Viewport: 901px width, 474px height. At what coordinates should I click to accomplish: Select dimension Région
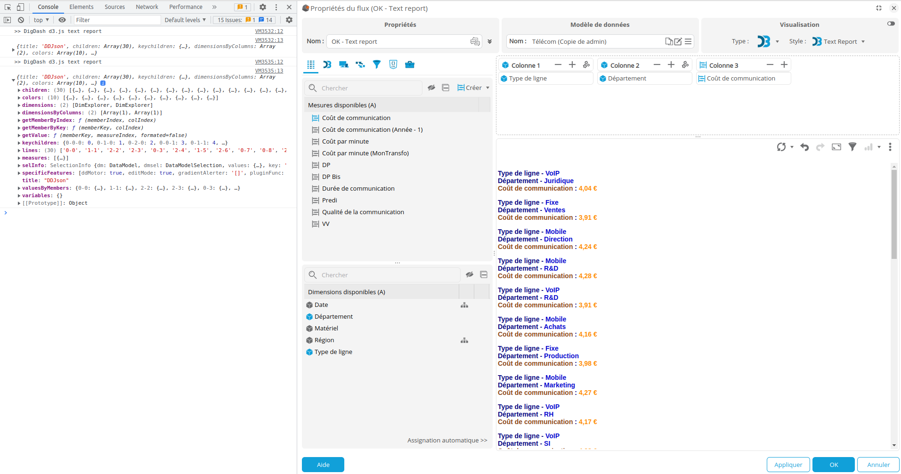(324, 340)
